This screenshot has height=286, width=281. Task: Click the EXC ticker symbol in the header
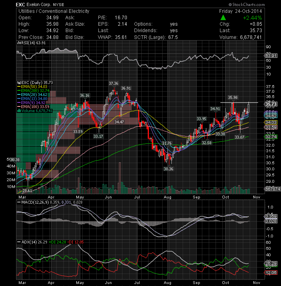[20, 4]
